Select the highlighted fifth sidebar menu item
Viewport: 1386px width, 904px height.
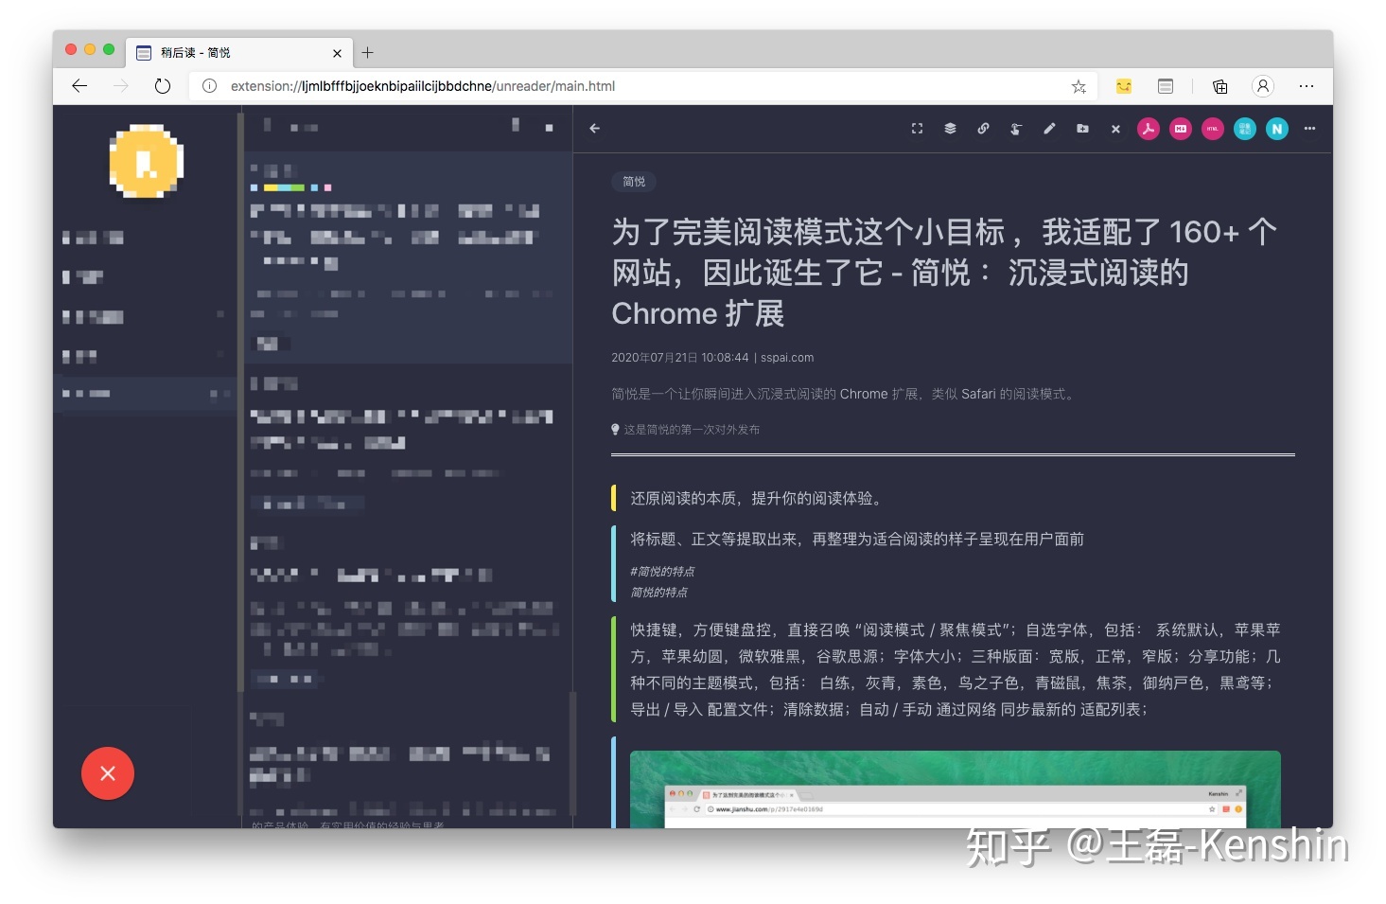coord(144,394)
